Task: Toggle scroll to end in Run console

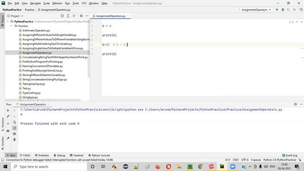Action: [14, 128]
